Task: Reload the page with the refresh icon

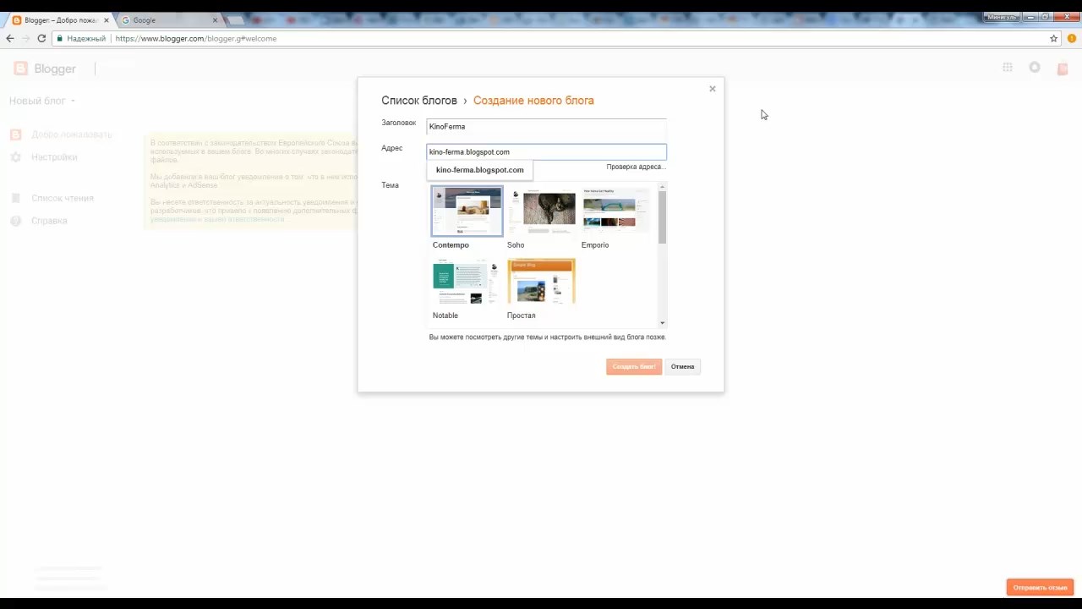Action: [x=41, y=38]
